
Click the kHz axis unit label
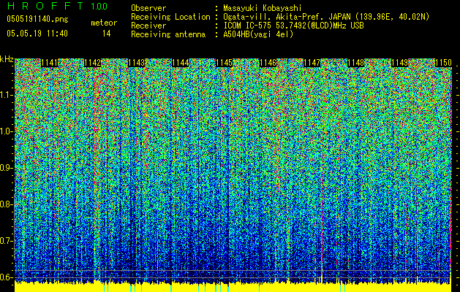[x=7, y=59]
